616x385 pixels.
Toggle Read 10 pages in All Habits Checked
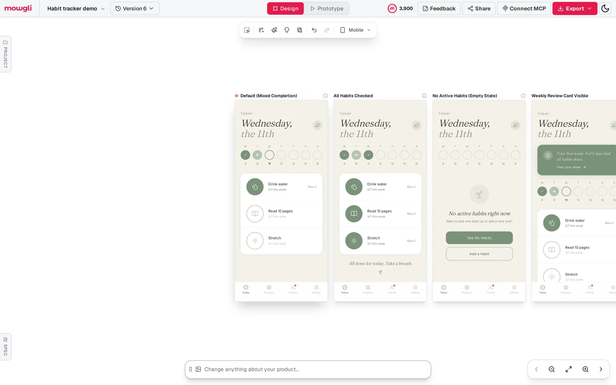354,214
